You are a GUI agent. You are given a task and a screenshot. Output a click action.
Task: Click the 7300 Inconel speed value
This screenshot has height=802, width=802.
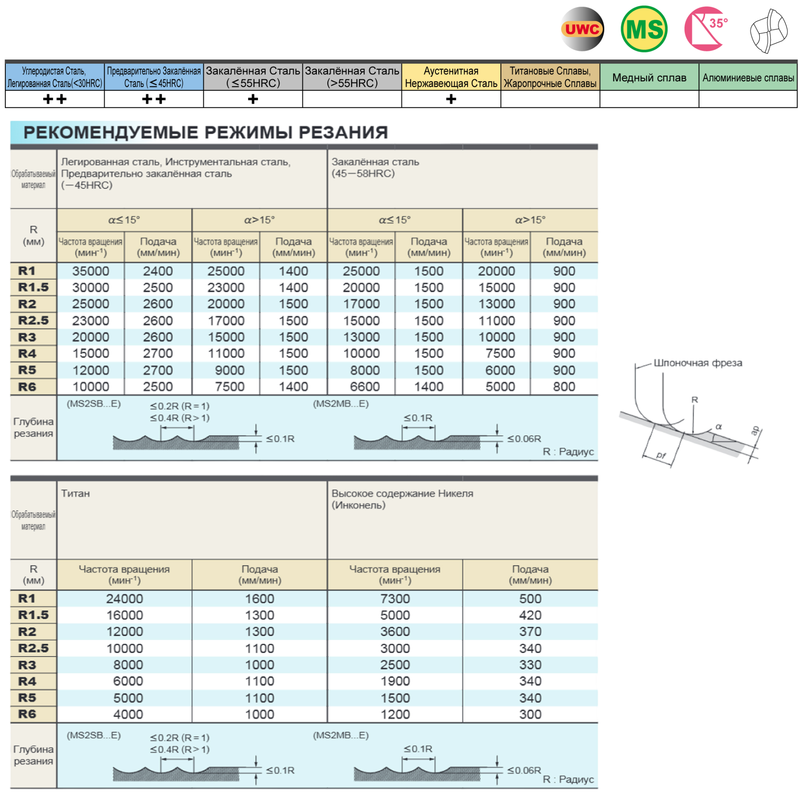click(395, 599)
